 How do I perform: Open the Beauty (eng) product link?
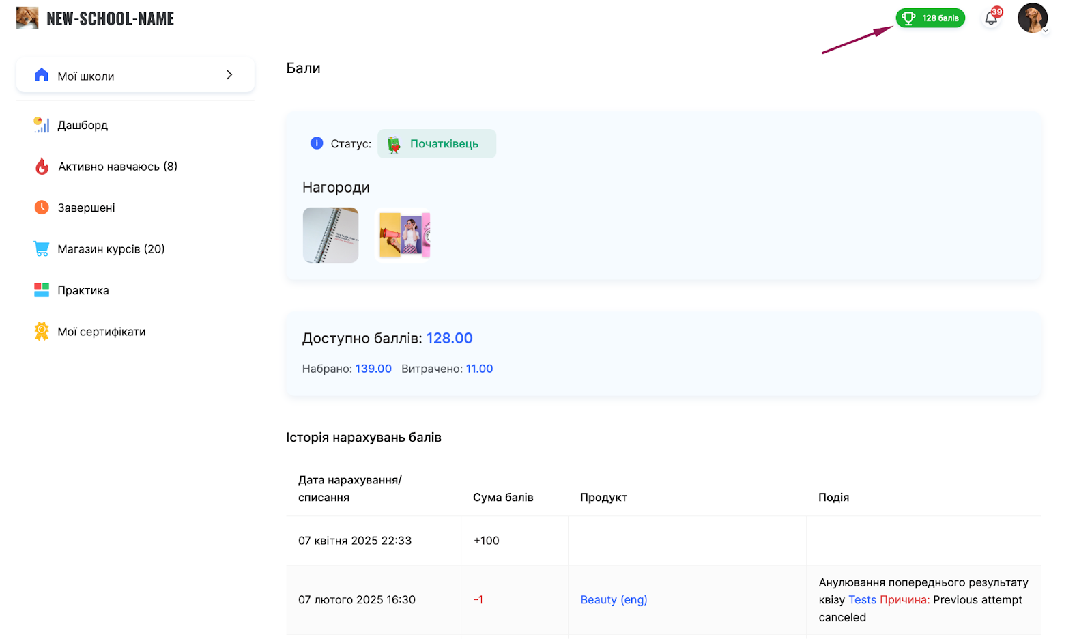coord(614,600)
